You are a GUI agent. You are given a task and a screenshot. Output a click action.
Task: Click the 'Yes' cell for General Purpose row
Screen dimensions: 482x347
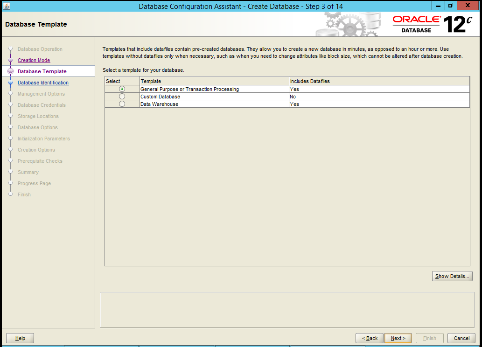[x=379, y=89]
